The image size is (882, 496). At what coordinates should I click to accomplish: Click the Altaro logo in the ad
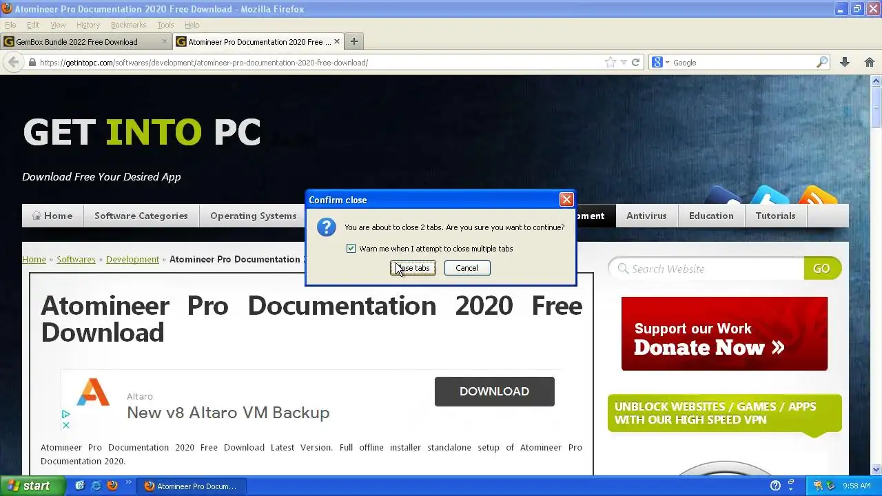click(x=93, y=392)
